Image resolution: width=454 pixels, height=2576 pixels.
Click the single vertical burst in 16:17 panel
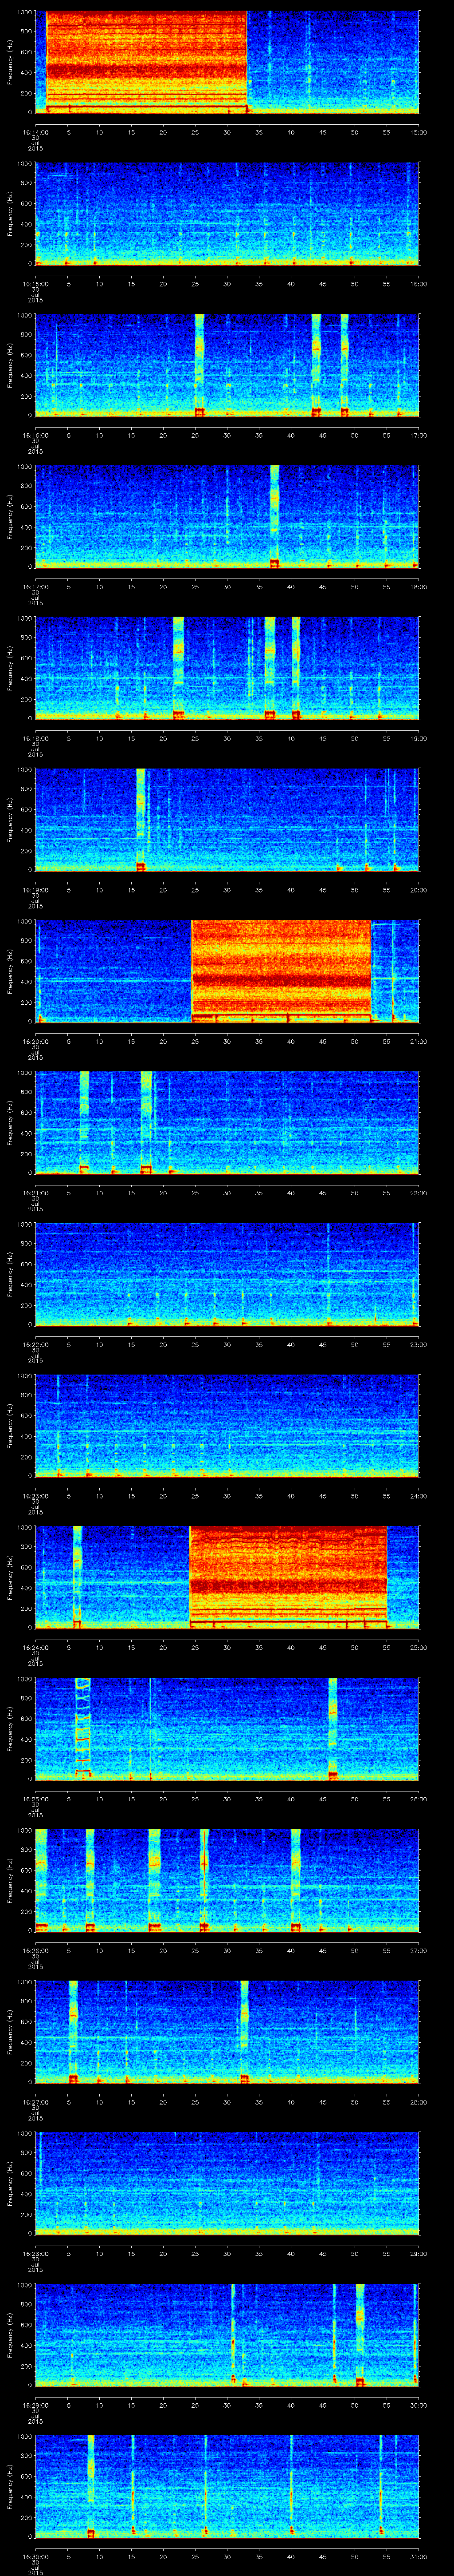[x=274, y=515]
